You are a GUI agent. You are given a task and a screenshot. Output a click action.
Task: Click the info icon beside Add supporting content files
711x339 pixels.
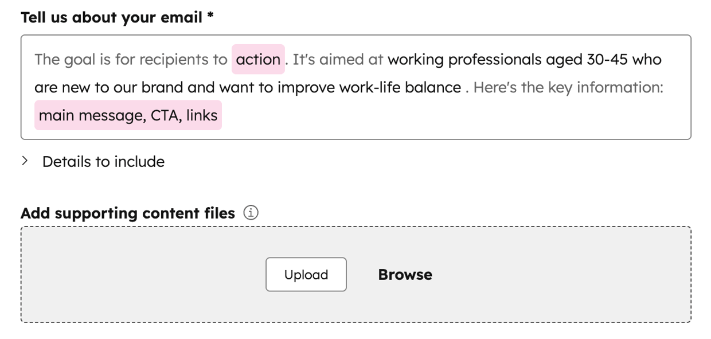(x=251, y=212)
